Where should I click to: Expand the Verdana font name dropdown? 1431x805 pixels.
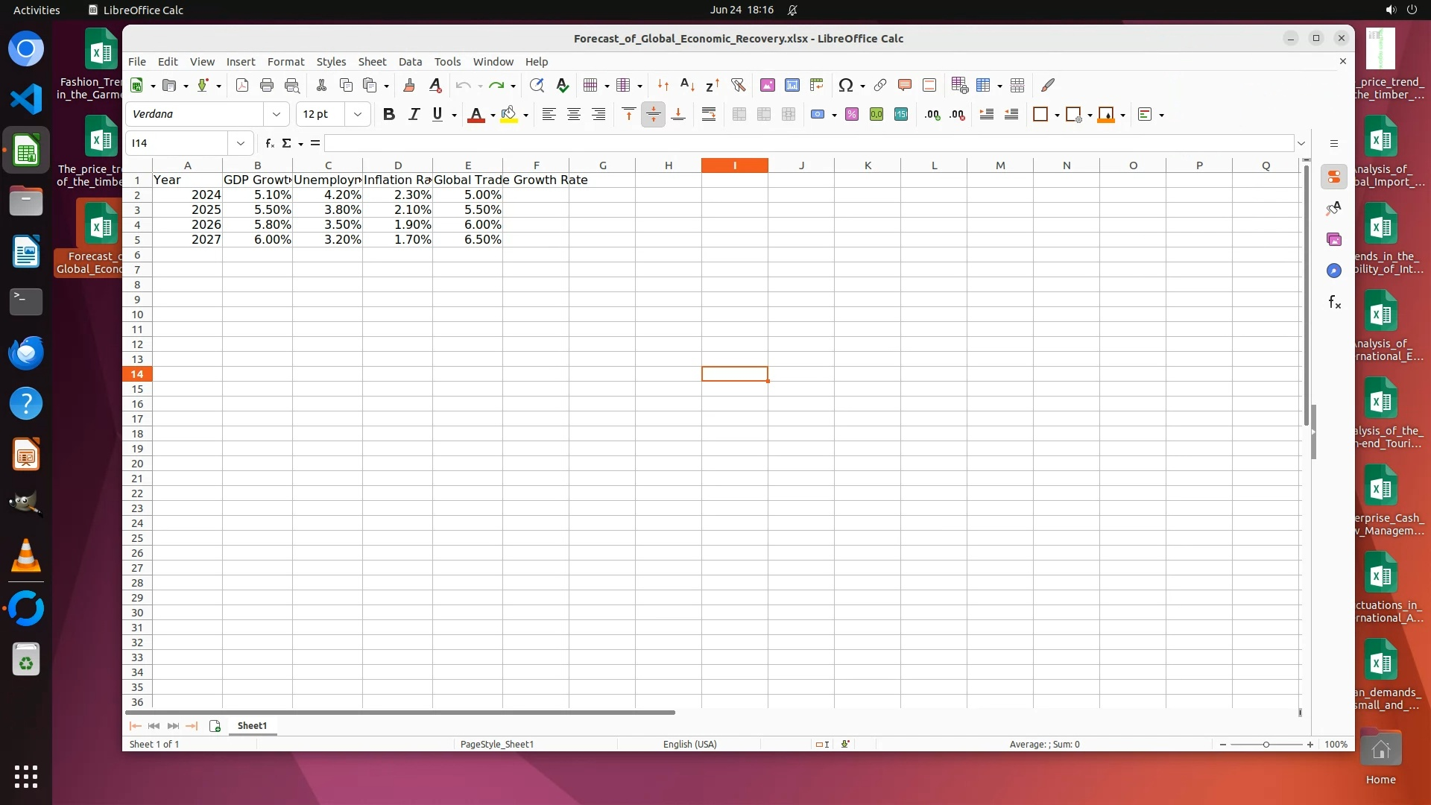point(277,115)
